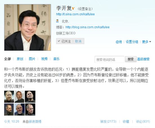155x128 pixels.
Task: Toggle the 已关注 followed status button
Action: tap(64, 41)
